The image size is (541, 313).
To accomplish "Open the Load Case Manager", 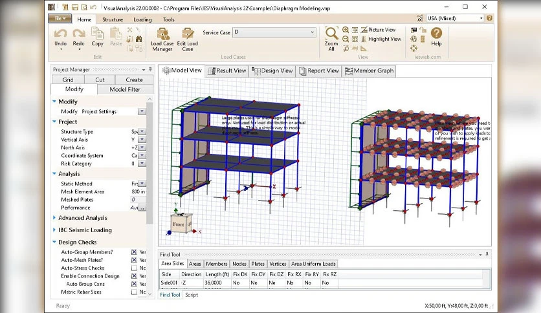I will 162,39.
